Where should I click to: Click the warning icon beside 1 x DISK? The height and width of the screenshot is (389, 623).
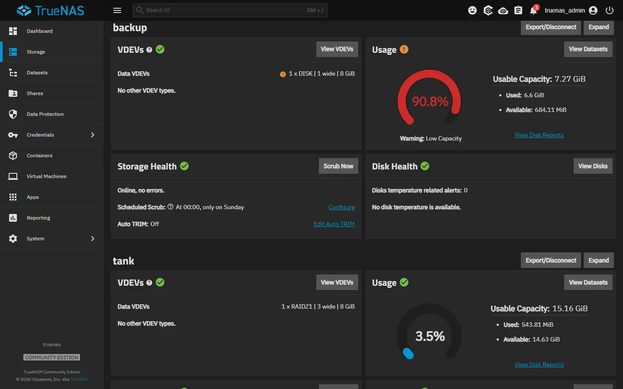283,74
